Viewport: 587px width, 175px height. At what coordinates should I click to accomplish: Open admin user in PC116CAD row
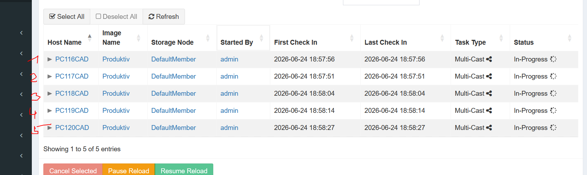pyautogui.click(x=229, y=59)
